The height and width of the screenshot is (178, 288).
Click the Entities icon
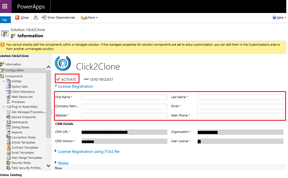pyautogui.click(x=8, y=81)
